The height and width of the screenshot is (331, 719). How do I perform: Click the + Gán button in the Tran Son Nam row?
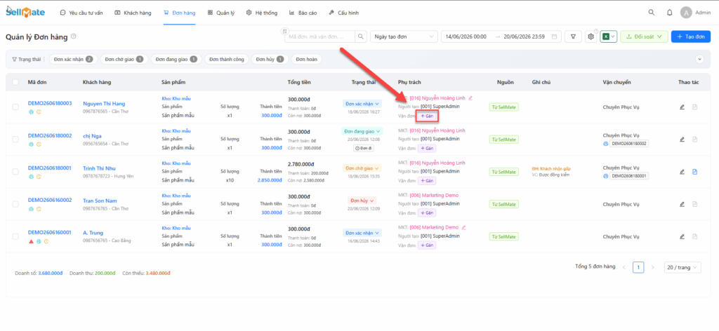(427, 213)
